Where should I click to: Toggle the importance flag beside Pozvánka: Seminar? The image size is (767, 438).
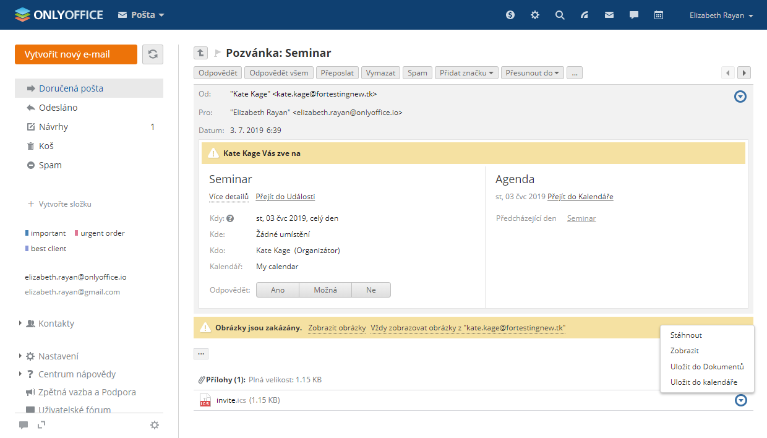click(217, 53)
